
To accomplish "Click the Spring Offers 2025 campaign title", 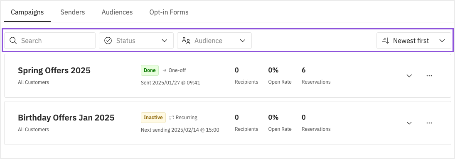I will coord(54,70).
